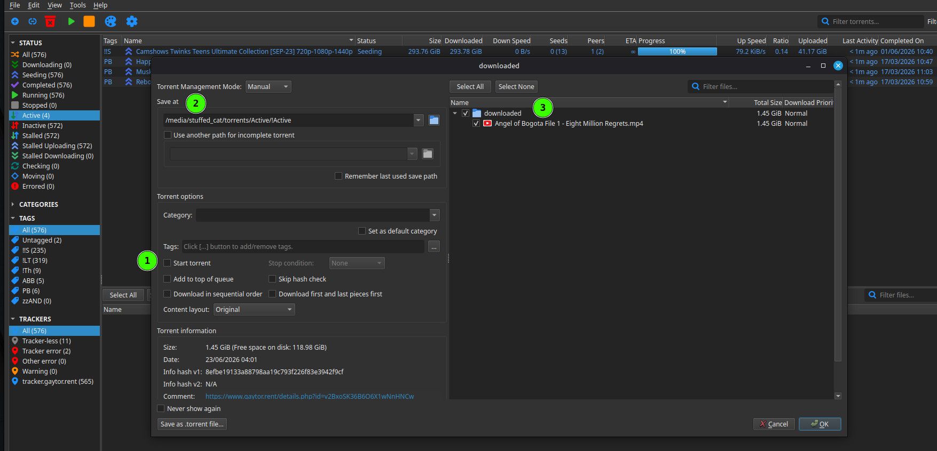The width and height of the screenshot is (937, 451).
Task: Enable the Start torrent checkbox
Action: tap(167, 263)
